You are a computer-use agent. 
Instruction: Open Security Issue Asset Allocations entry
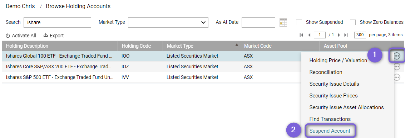point(347,107)
